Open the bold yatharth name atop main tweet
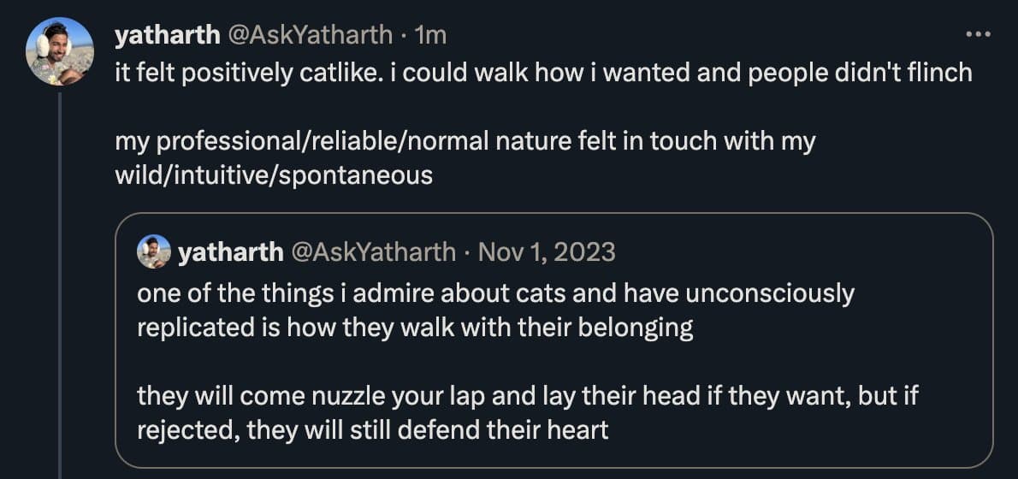Screen dimensions: 1018x479 166,35
